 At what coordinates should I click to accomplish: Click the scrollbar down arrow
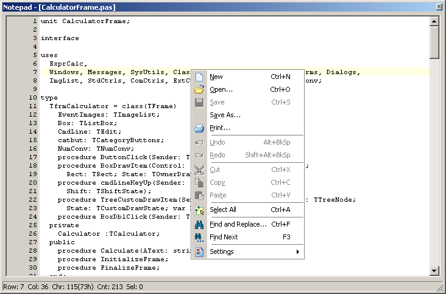coord(434,271)
